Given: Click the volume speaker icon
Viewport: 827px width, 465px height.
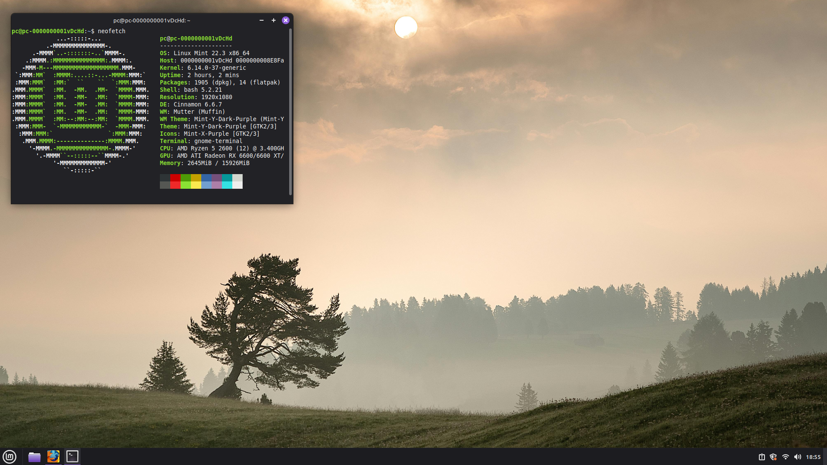Looking at the screenshot, I should click(797, 457).
